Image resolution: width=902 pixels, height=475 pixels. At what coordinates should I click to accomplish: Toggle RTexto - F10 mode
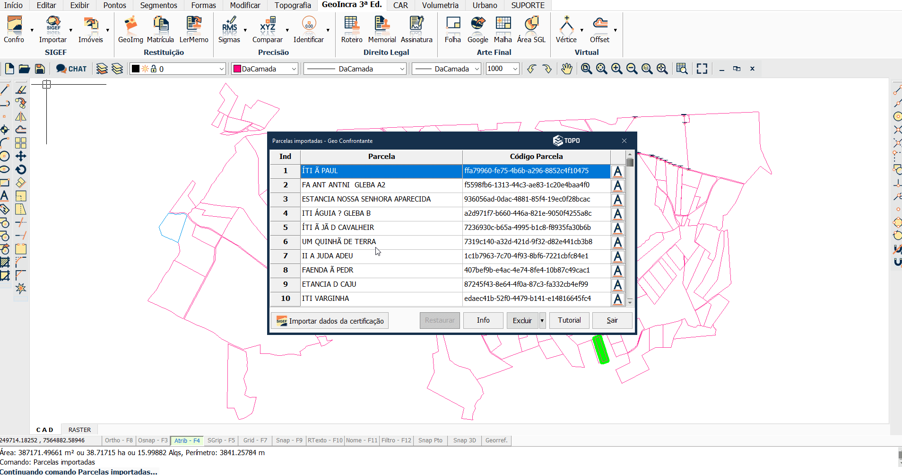tap(325, 440)
